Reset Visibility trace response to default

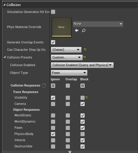(86, 97)
